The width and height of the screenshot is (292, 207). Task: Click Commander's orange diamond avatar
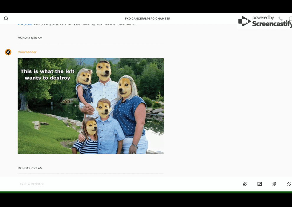pos(8,52)
